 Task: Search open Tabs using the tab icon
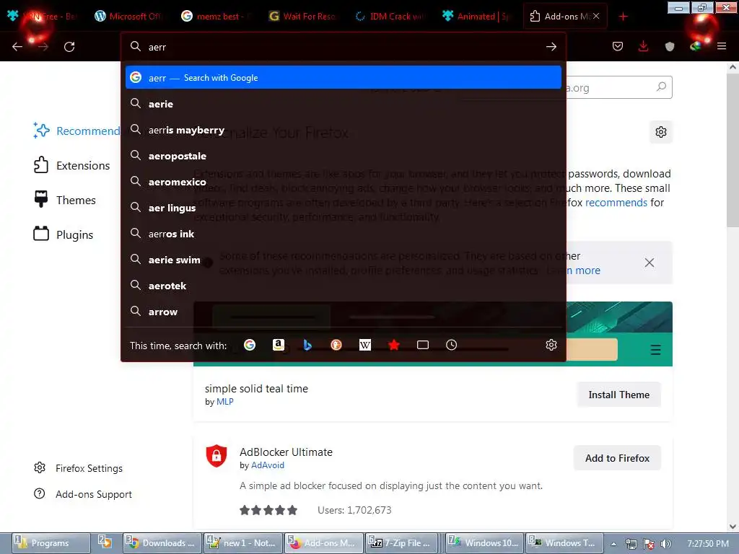423,345
